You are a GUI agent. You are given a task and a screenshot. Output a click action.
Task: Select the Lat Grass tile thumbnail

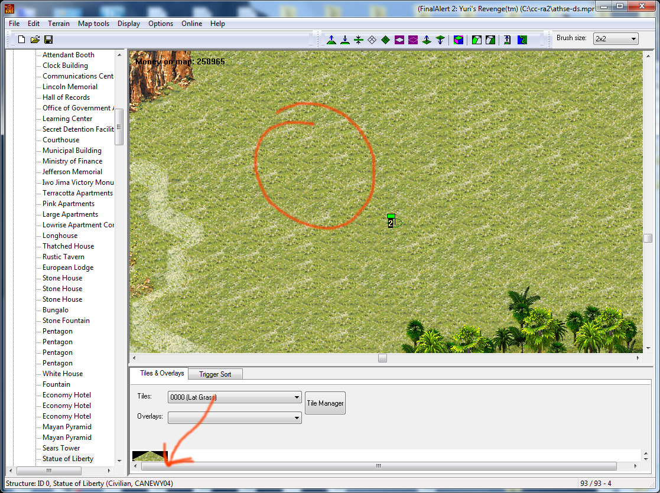coord(150,456)
